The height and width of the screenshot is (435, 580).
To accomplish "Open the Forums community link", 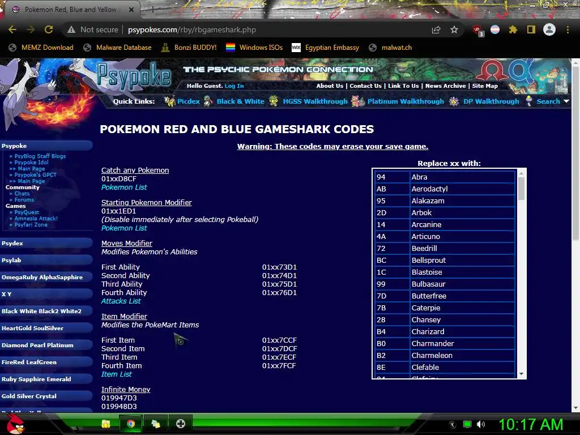I will pyautogui.click(x=24, y=200).
